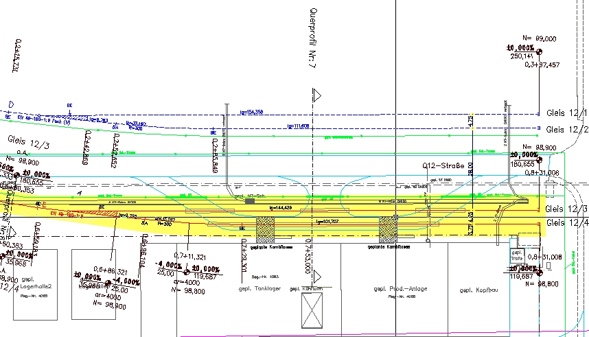Viewport: 589px width, 337px height.
Task: Click the Gleis 12/1 label
Action: coord(567,113)
